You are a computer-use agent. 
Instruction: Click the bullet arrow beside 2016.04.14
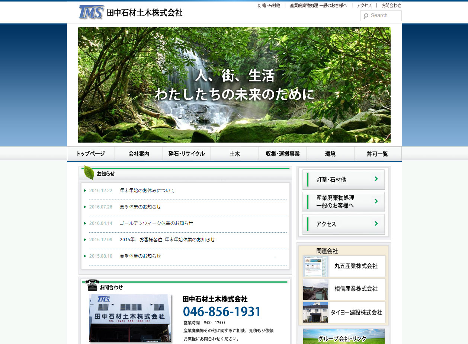click(x=86, y=223)
